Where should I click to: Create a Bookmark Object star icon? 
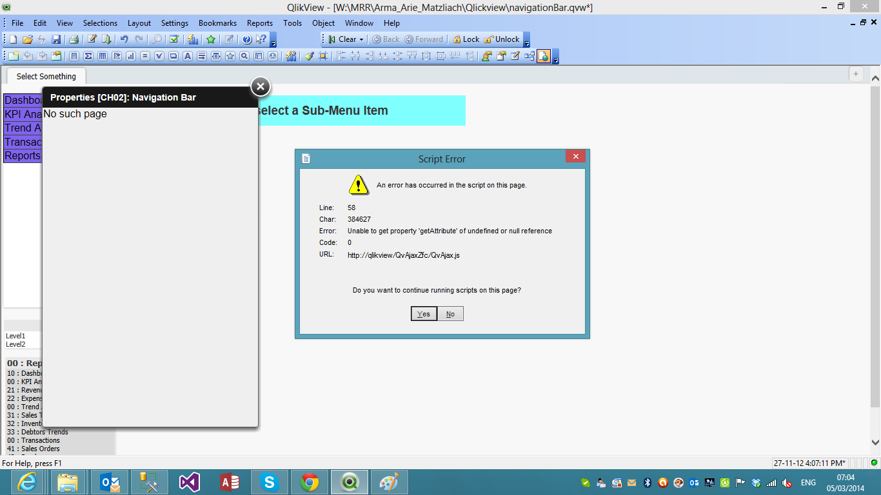click(x=230, y=56)
